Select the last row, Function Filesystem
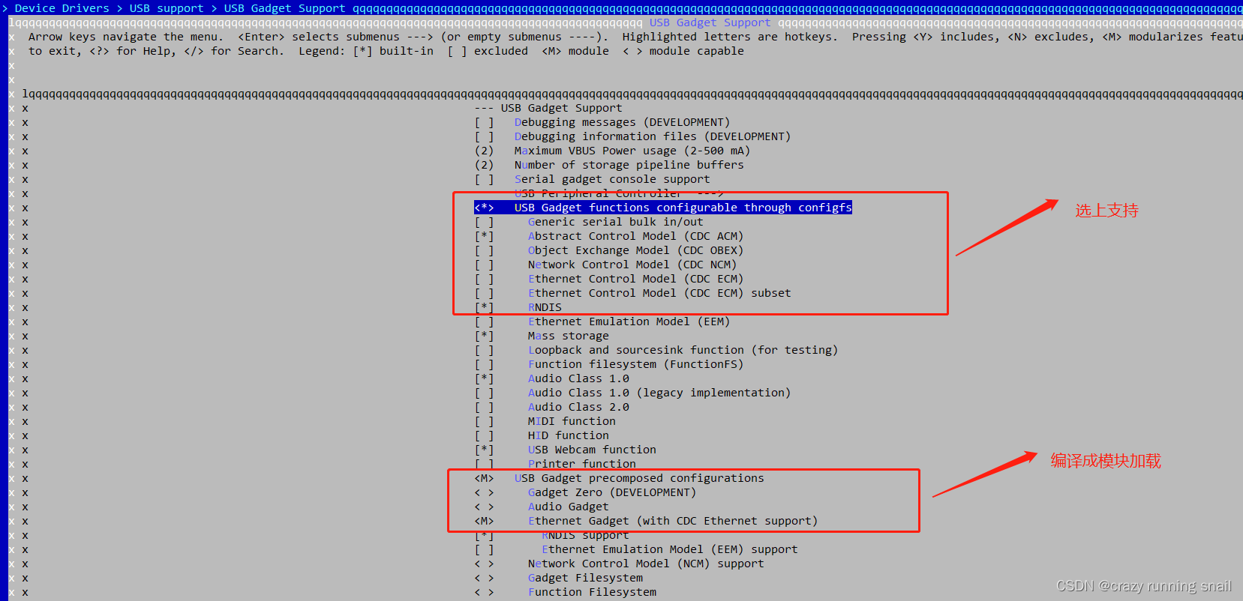 tap(592, 592)
